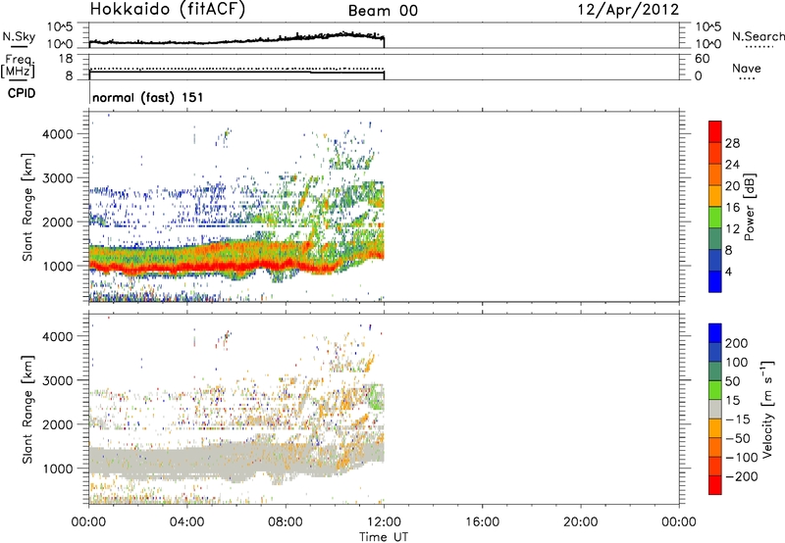785x543 pixels.
Task: Click the gray band of velocity colorbar
Action: (x=715, y=409)
